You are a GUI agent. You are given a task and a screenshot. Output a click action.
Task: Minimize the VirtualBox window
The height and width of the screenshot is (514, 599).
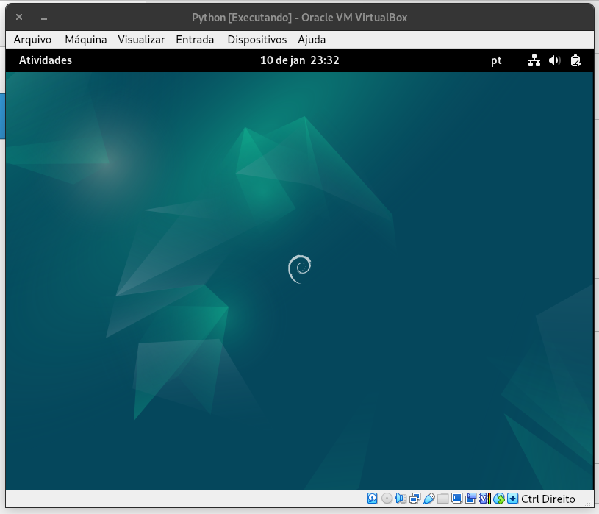pos(44,18)
